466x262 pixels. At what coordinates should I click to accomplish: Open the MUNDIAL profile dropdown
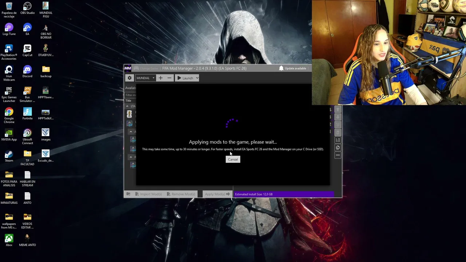coord(146,78)
